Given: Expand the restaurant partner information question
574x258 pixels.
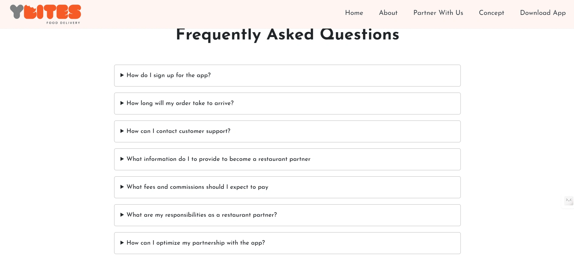Looking at the screenshot, I should [219, 159].
